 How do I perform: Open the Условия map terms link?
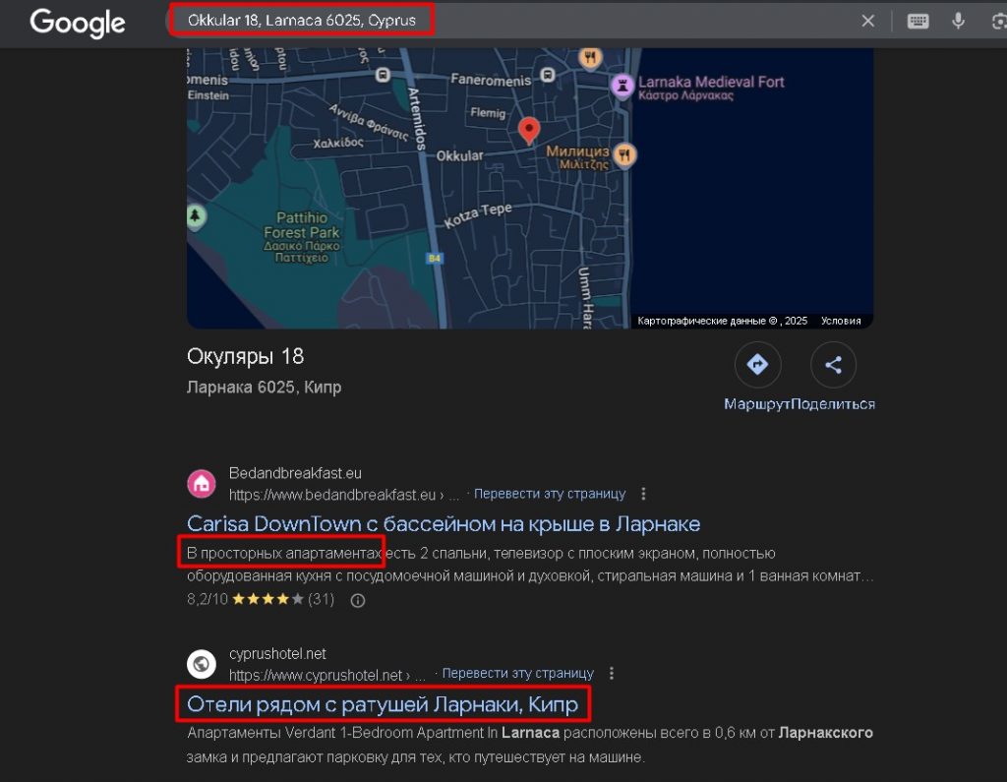[841, 321]
